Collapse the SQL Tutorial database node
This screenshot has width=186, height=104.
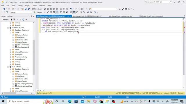8,67
